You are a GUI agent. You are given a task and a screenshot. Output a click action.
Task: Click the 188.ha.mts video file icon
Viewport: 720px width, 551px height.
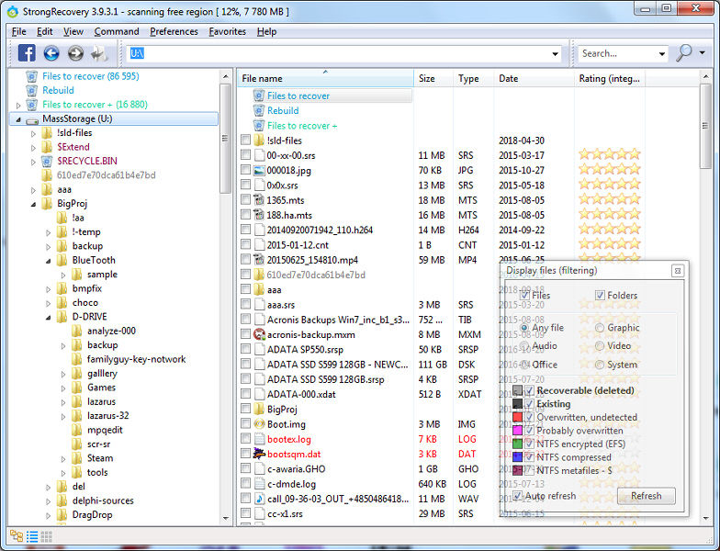point(259,215)
